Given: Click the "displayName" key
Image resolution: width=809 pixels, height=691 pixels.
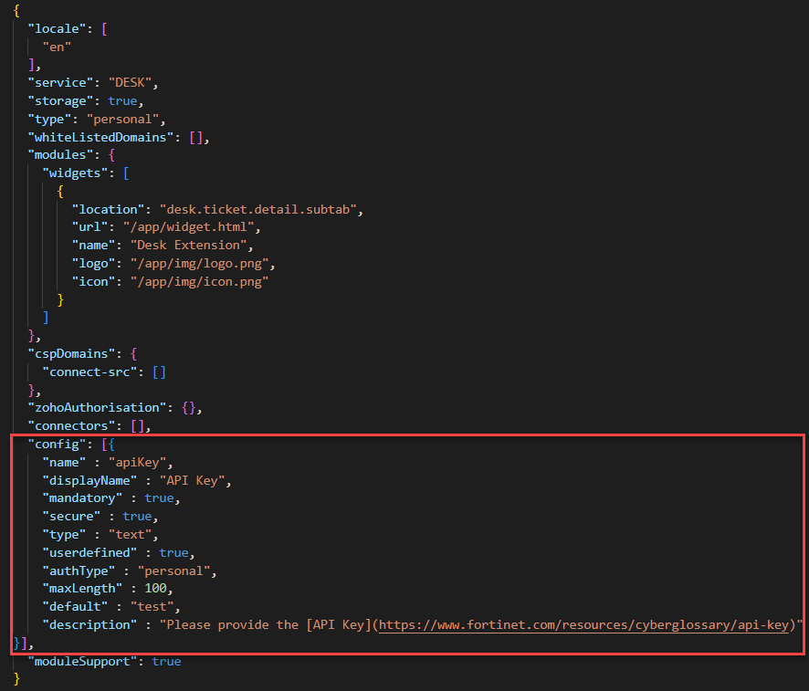Looking at the screenshot, I should click(x=89, y=481).
